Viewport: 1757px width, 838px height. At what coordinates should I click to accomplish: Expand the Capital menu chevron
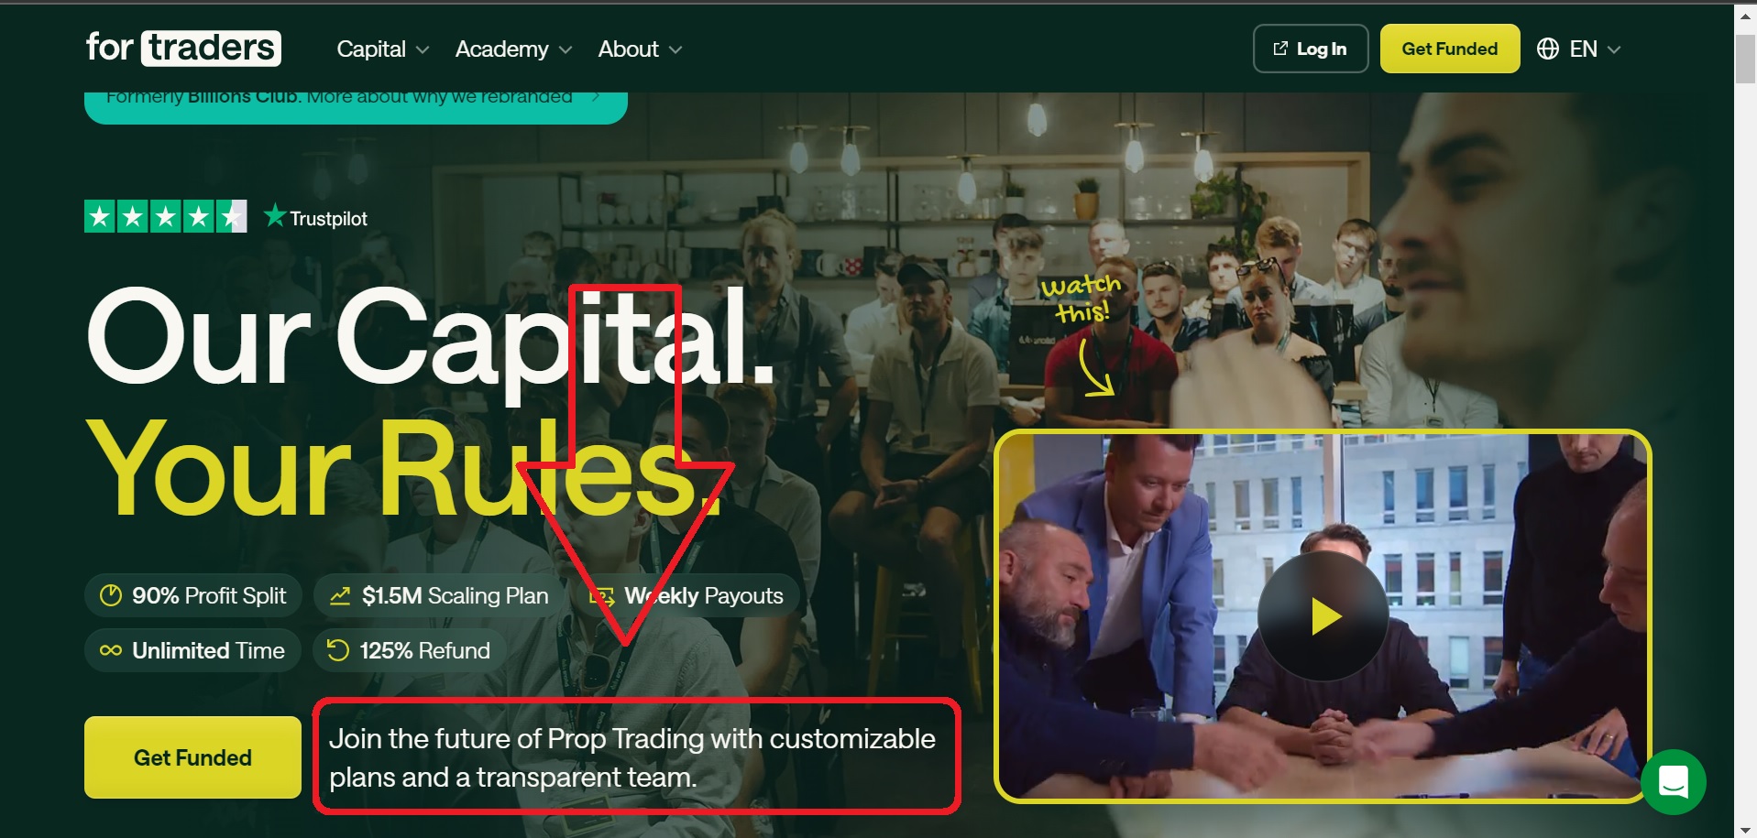click(x=423, y=49)
